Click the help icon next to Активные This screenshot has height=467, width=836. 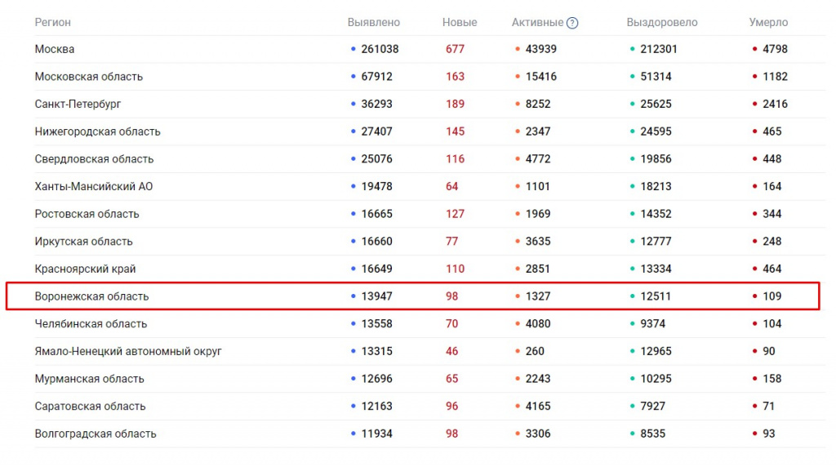572,23
